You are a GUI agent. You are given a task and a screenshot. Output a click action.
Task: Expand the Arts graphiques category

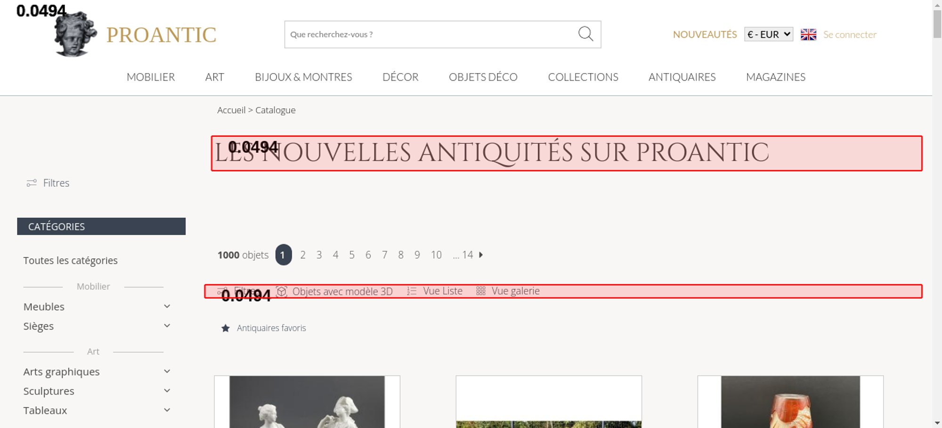click(x=167, y=371)
